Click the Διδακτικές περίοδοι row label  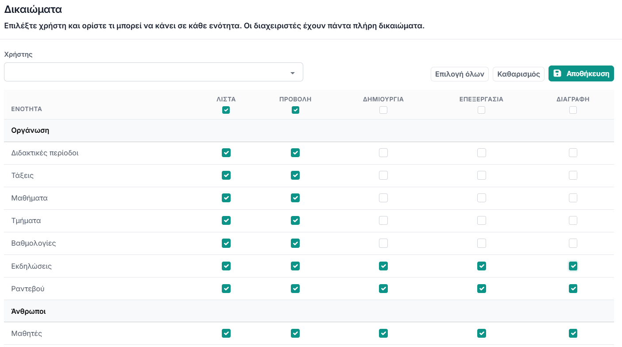coord(45,153)
